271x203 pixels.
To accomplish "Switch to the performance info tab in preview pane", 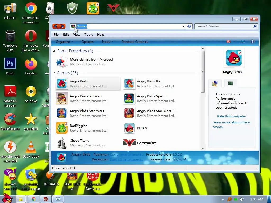I will pyautogui.click(x=231, y=84).
